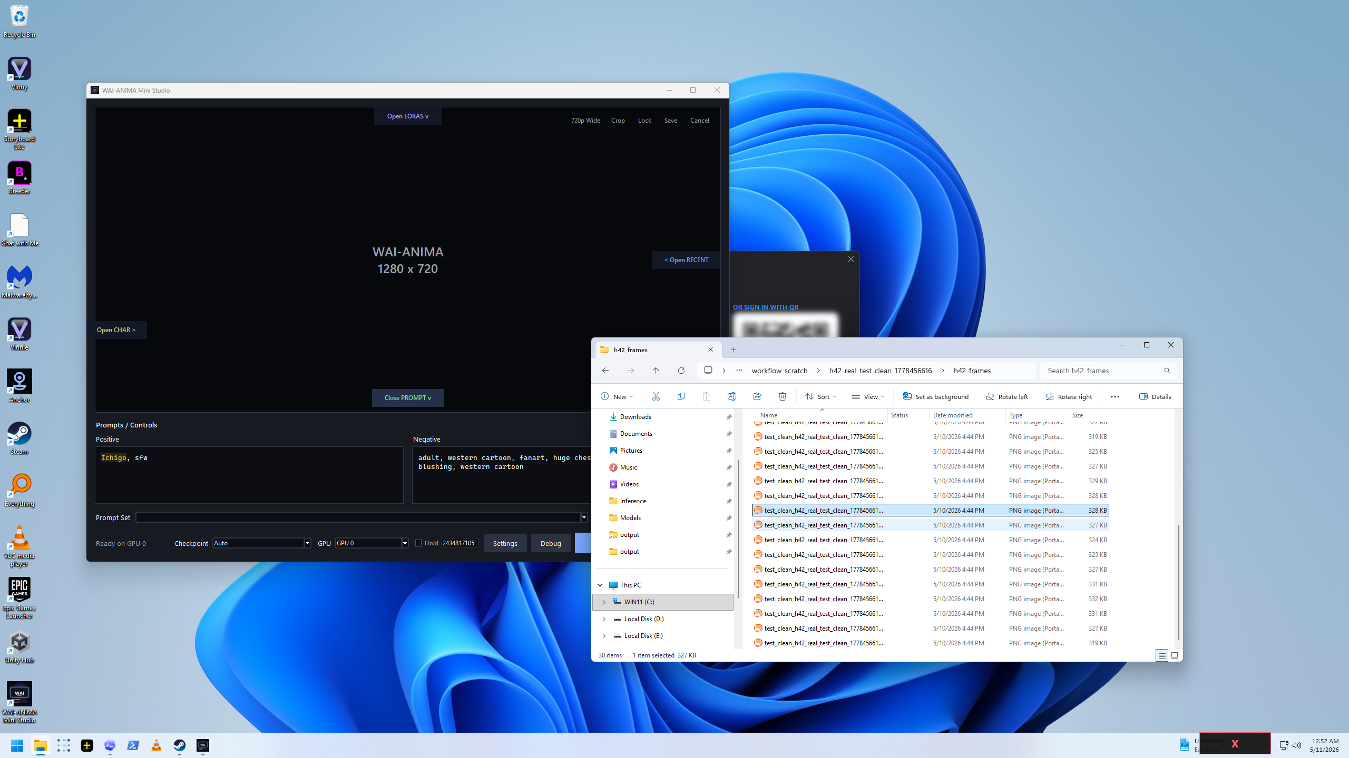This screenshot has height=758, width=1349.
Task: Open the Windows Start menu
Action: [x=17, y=745]
